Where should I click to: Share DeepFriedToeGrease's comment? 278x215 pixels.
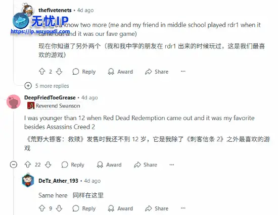click(x=146, y=165)
